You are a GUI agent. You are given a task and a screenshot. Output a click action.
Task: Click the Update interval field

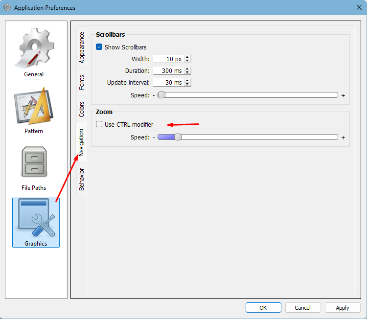click(168, 82)
